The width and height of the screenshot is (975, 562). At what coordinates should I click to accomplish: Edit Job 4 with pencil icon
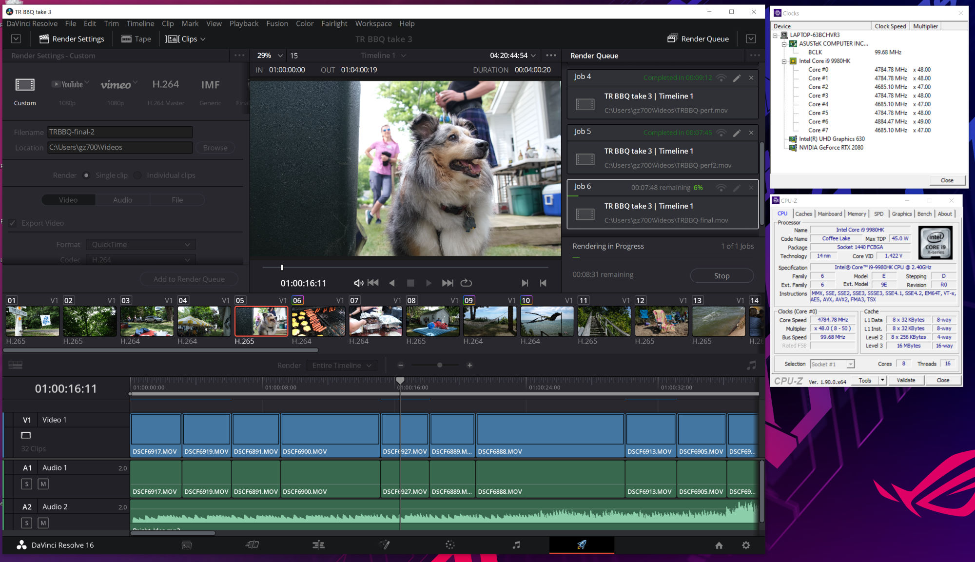(737, 78)
